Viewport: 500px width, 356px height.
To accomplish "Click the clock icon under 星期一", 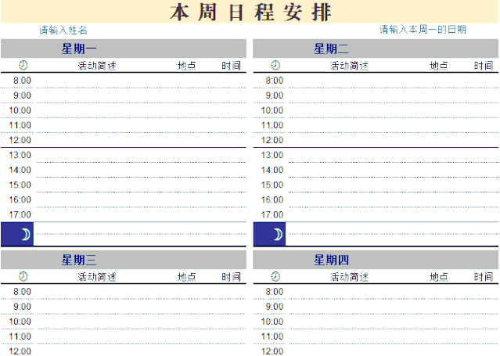I will (23, 66).
